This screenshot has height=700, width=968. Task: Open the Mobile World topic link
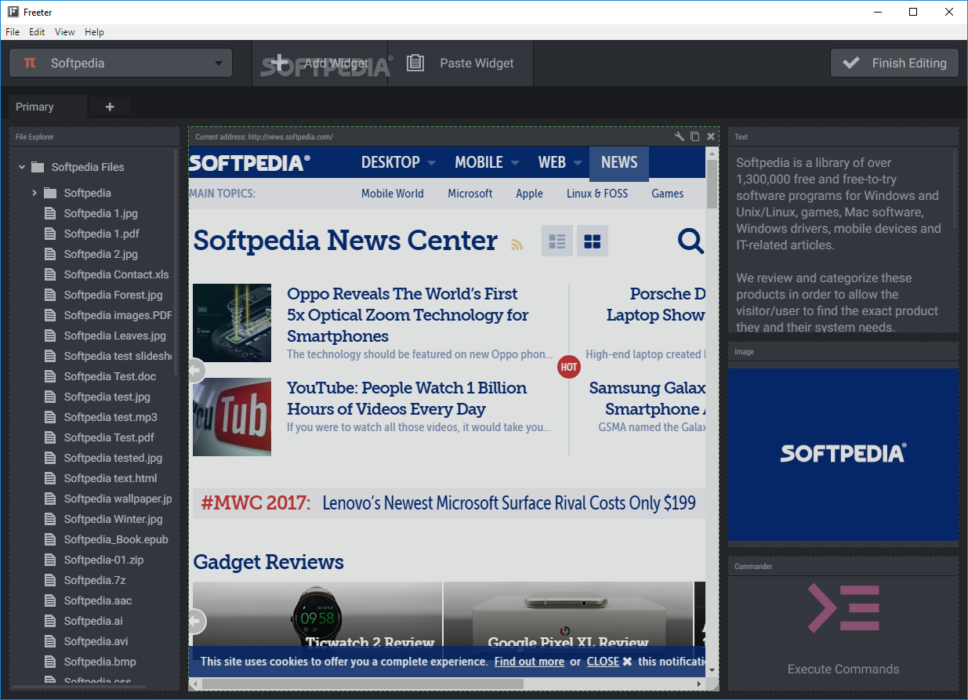pos(392,194)
